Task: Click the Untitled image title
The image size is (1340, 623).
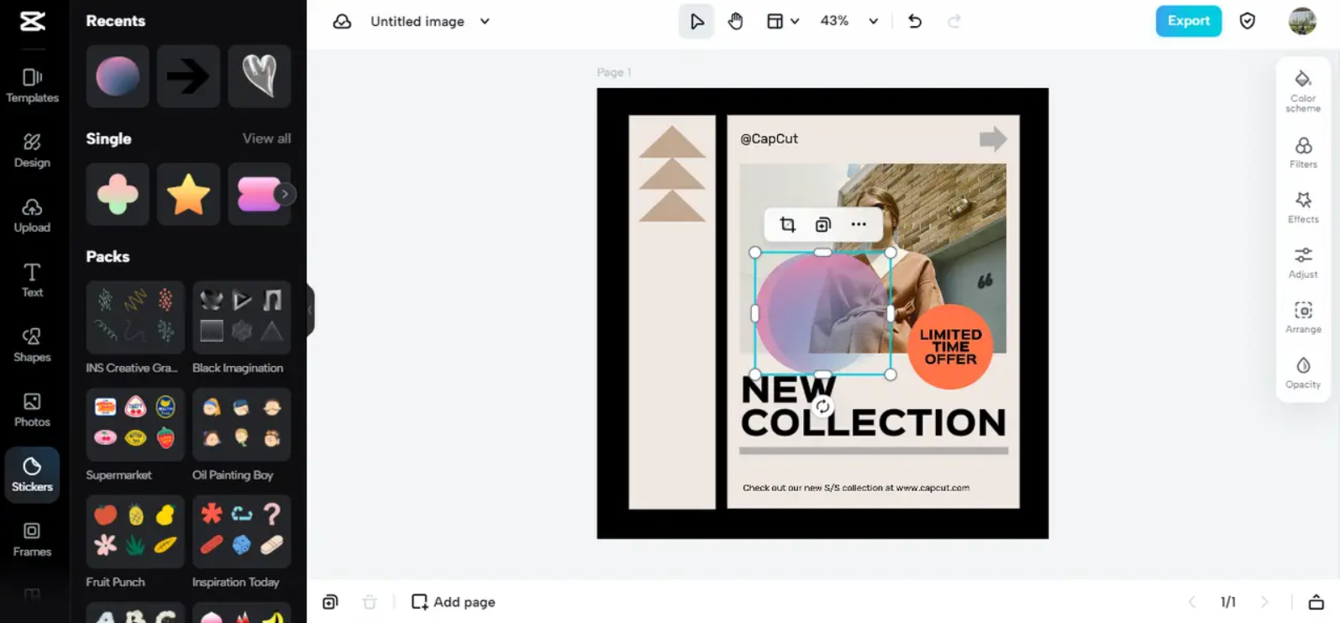Action: [x=418, y=21]
